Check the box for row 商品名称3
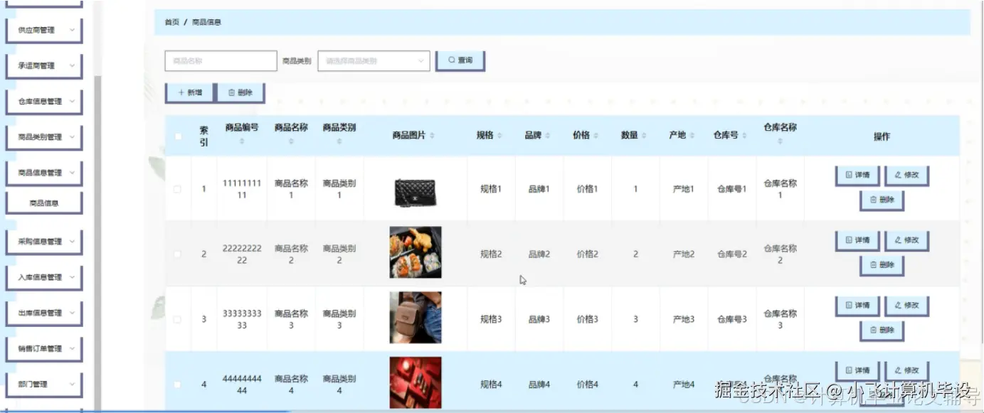 178,319
